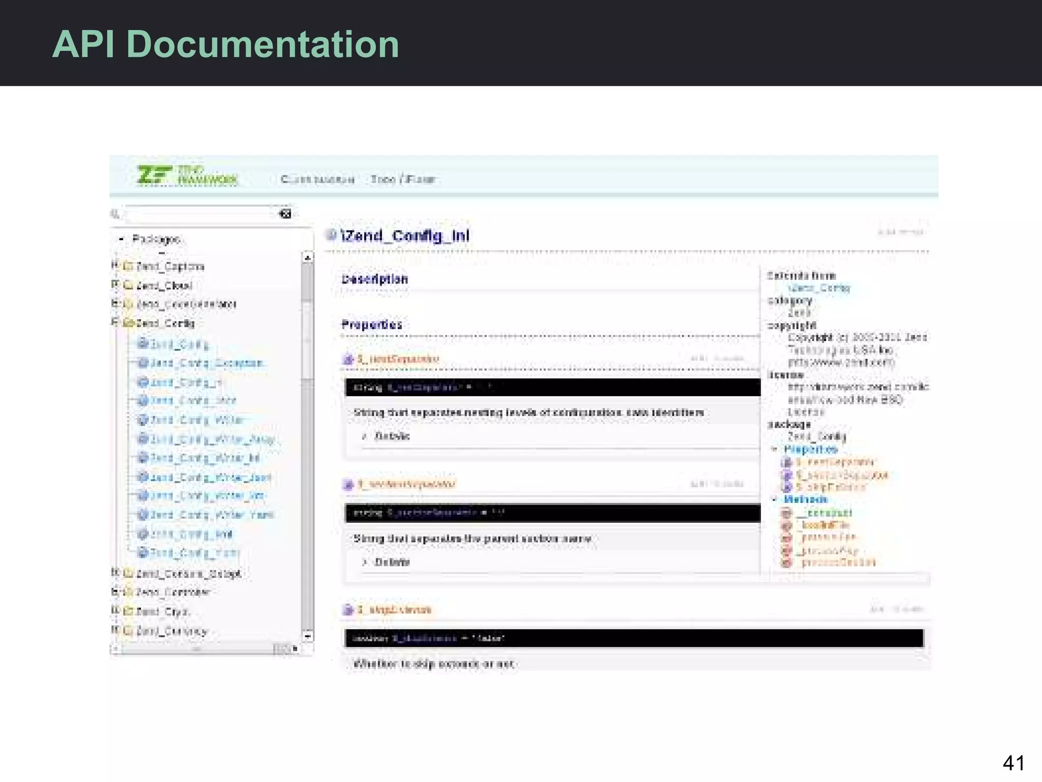Click the Description section heading

pos(374,279)
